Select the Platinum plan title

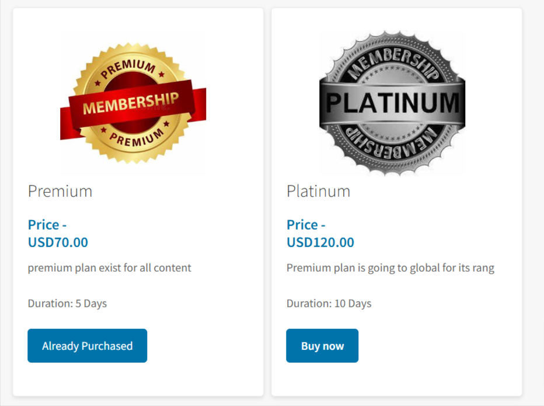[318, 191]
